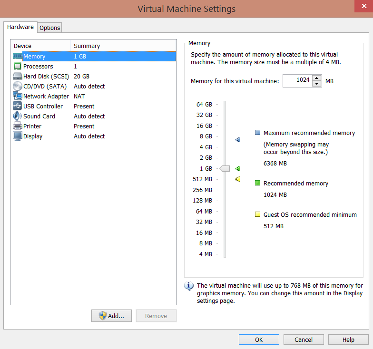Decrease memory with the down spinner arrow

pos(317,84)
